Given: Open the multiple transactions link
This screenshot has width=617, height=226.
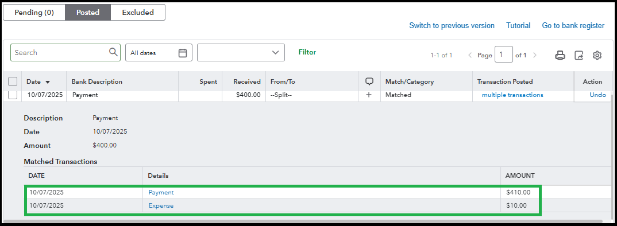Looking at the screenshot, I should [512, 95].
